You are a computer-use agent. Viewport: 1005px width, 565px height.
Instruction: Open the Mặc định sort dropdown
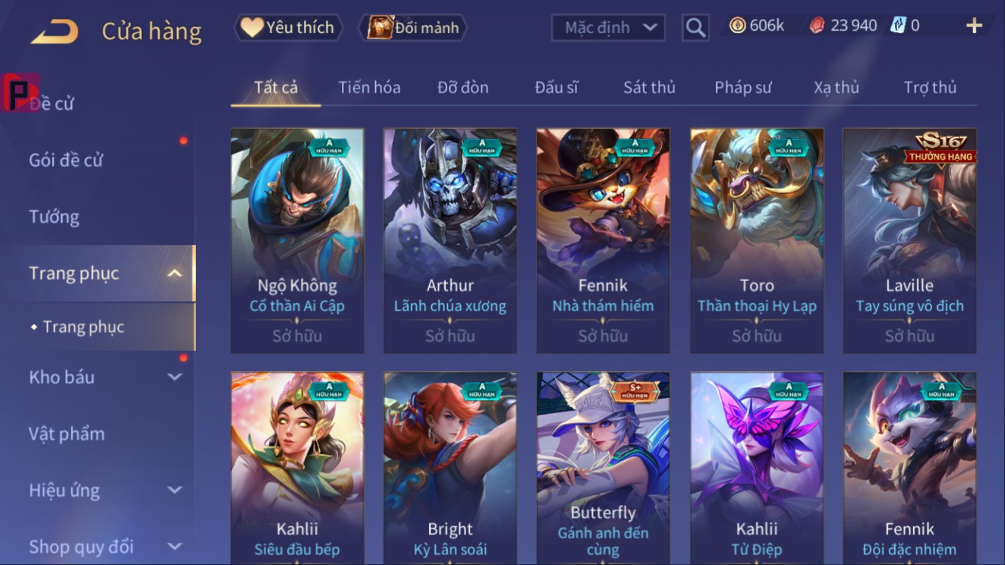608,27
